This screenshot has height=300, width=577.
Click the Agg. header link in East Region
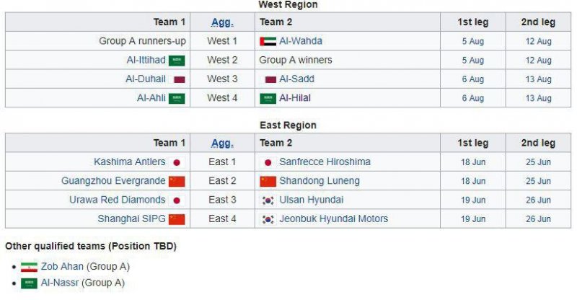pyautogui.click(x=222, y=144)
